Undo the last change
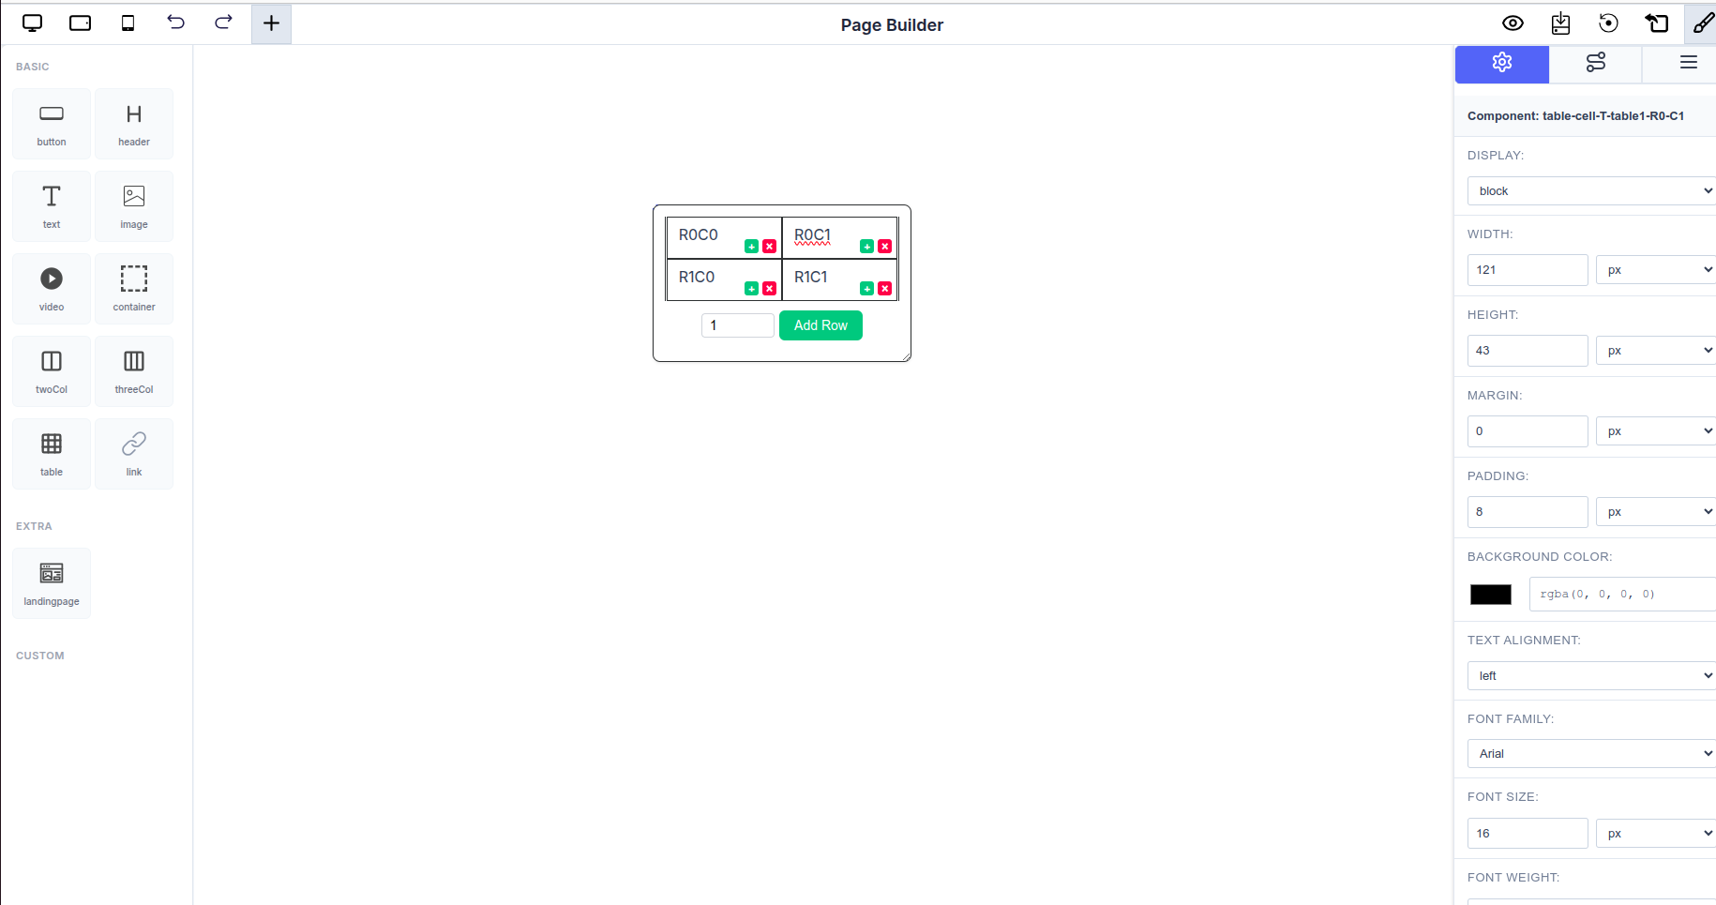1716x905 pixels. [x=175, y=23]
